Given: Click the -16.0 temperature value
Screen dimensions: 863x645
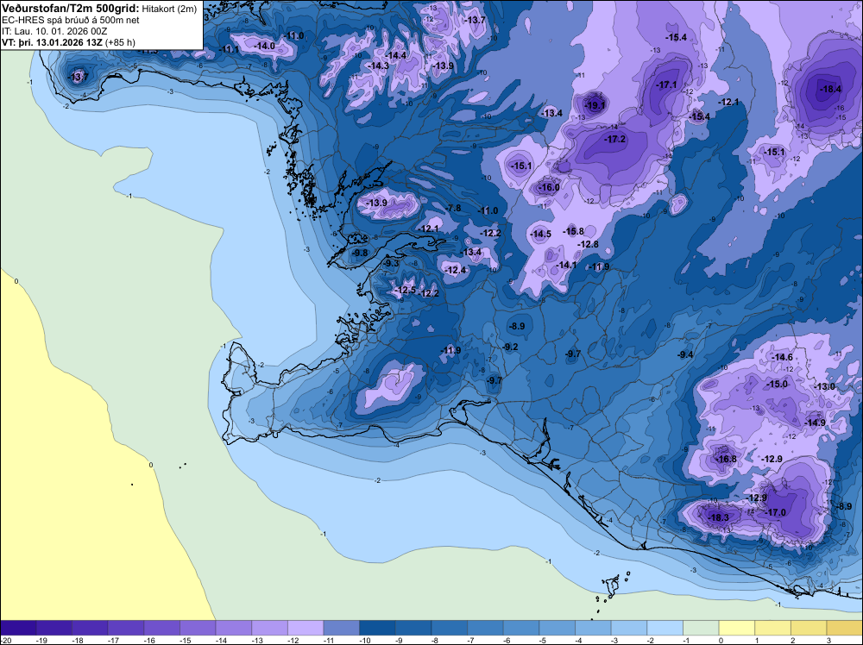Looking at the screenshot, I should 548,187.
